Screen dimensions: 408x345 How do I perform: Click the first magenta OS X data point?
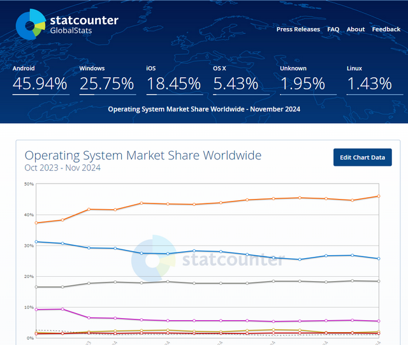(36, 309)
